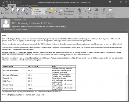This screenshot has width=129, height=102.
Task: Open the Assign Policy menu
Action: click(x=61, y=12)
